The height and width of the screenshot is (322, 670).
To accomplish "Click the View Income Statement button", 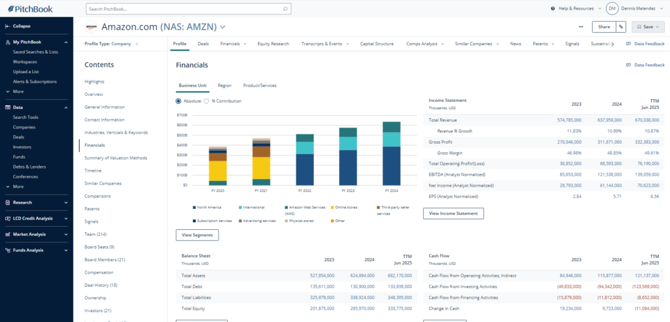I will tap(454, 213).
